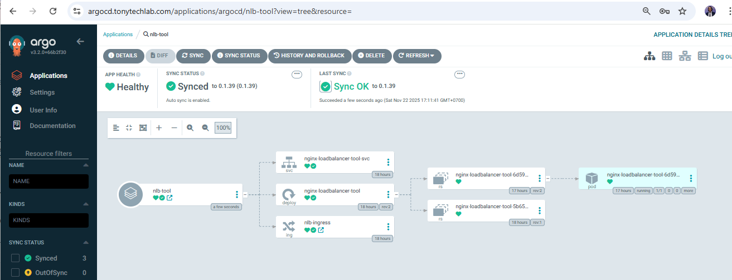Open User Info in the sidebar
732x280 pixels.
(43, 110)
